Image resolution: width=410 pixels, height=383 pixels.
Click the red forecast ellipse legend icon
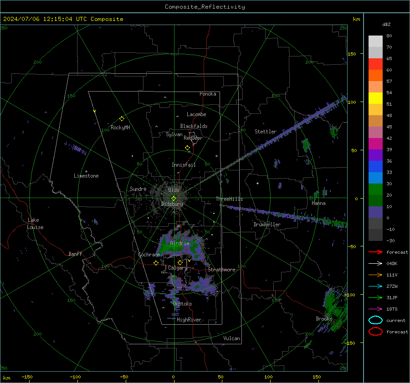(x=375, y=332)
